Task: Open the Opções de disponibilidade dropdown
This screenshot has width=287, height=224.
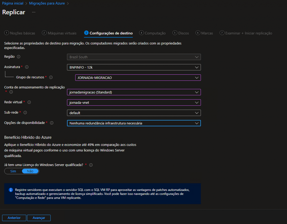Action: coord(134,123)
